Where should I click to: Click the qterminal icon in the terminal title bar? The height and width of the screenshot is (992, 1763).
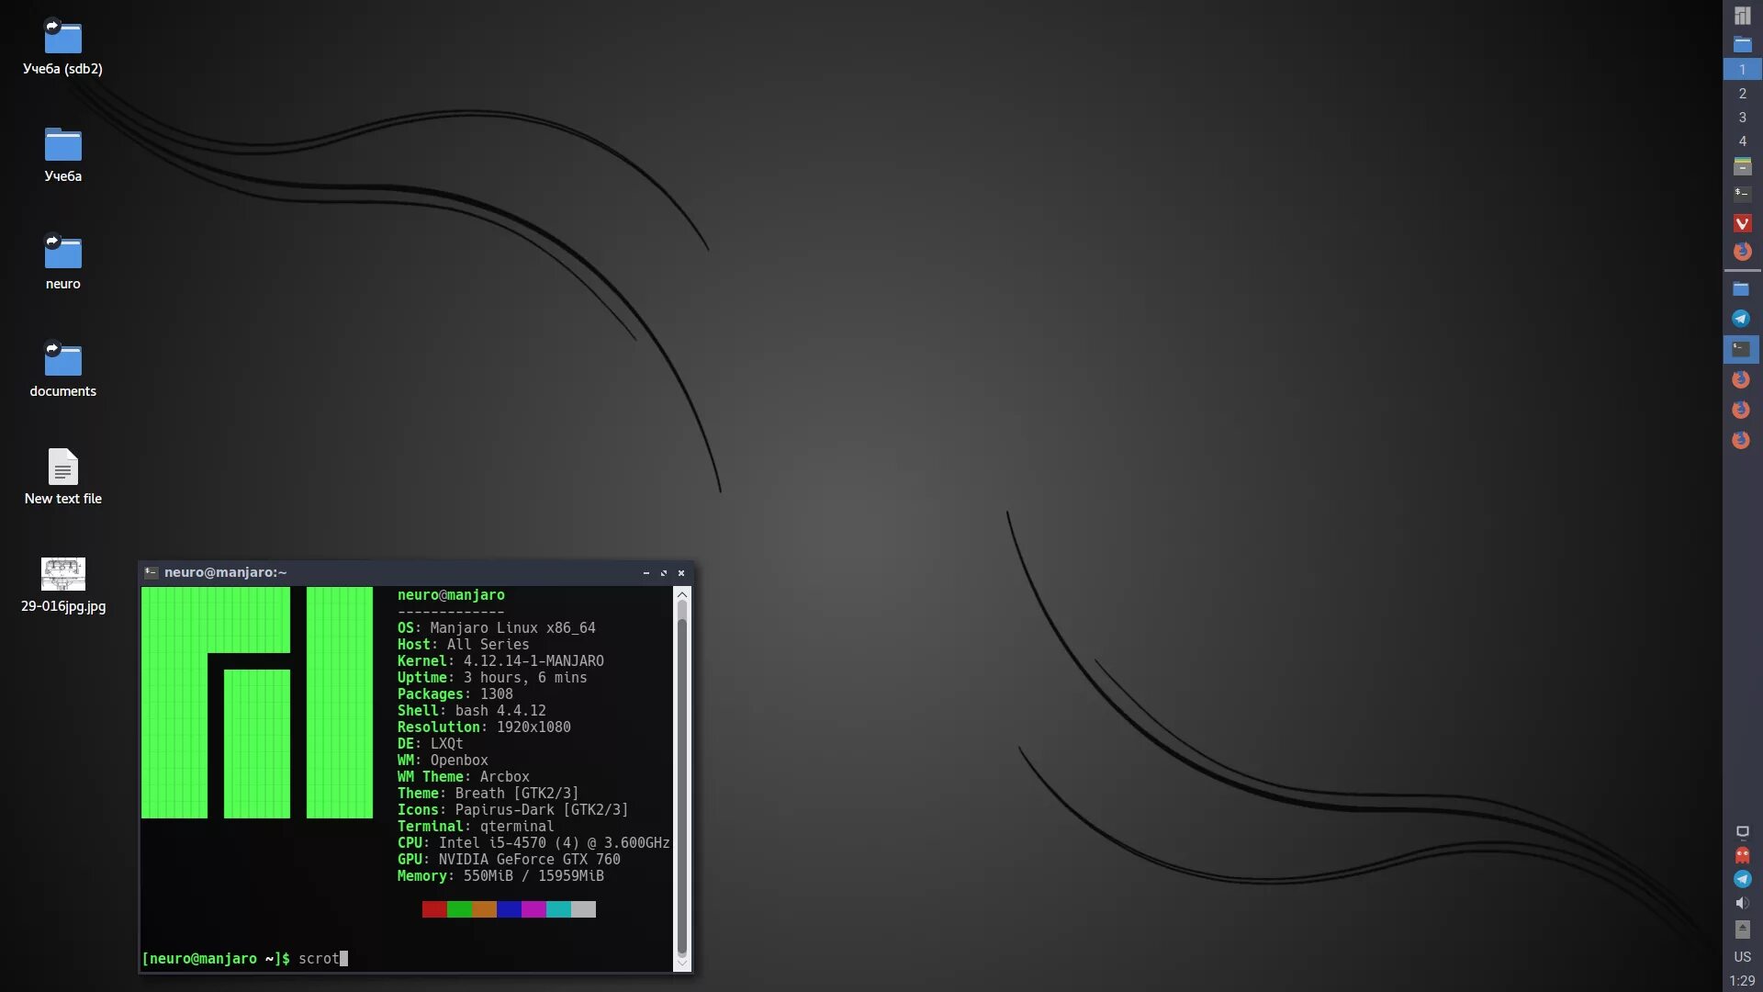[x=152, y=572]
